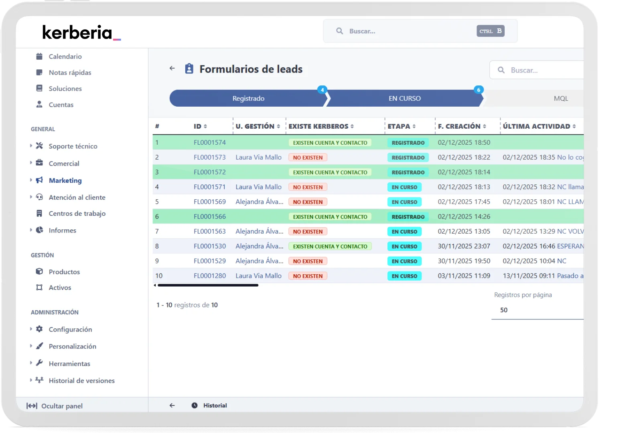Click the Formularios de leads clipboard icon
The width and height of the screenshot is (639, 433).
(x=189, y=69)
